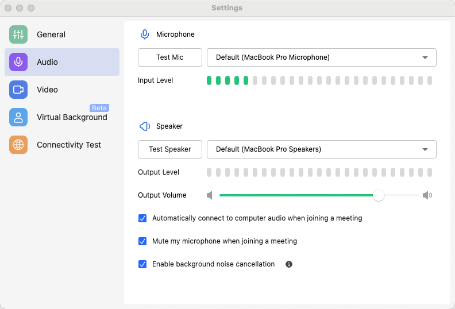The width and height of the screenshot is (455, 309).
Task: Click the blue Video camera icon
Action: click(x=18, y=90)
